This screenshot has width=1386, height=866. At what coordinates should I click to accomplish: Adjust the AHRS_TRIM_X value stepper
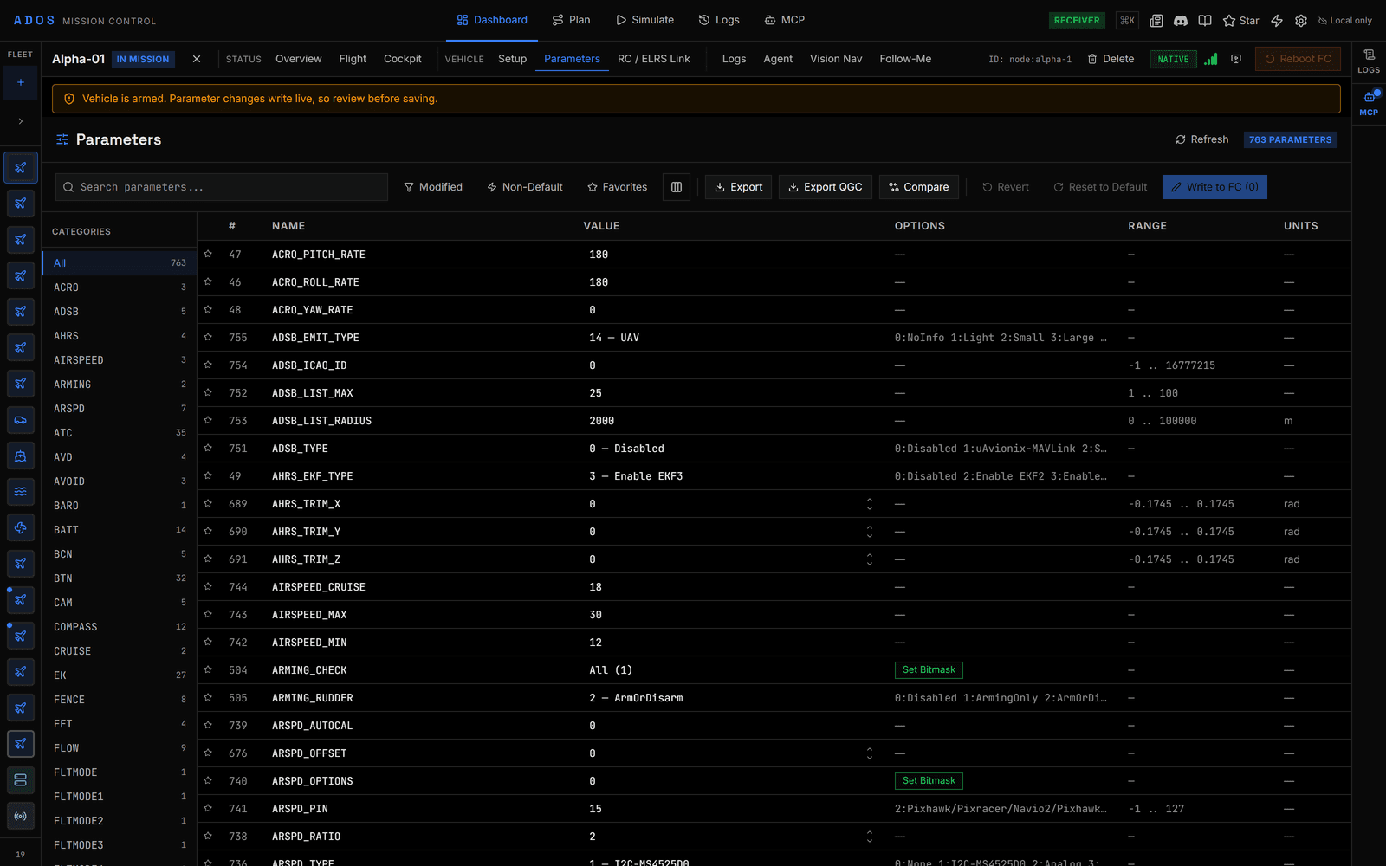870,504
